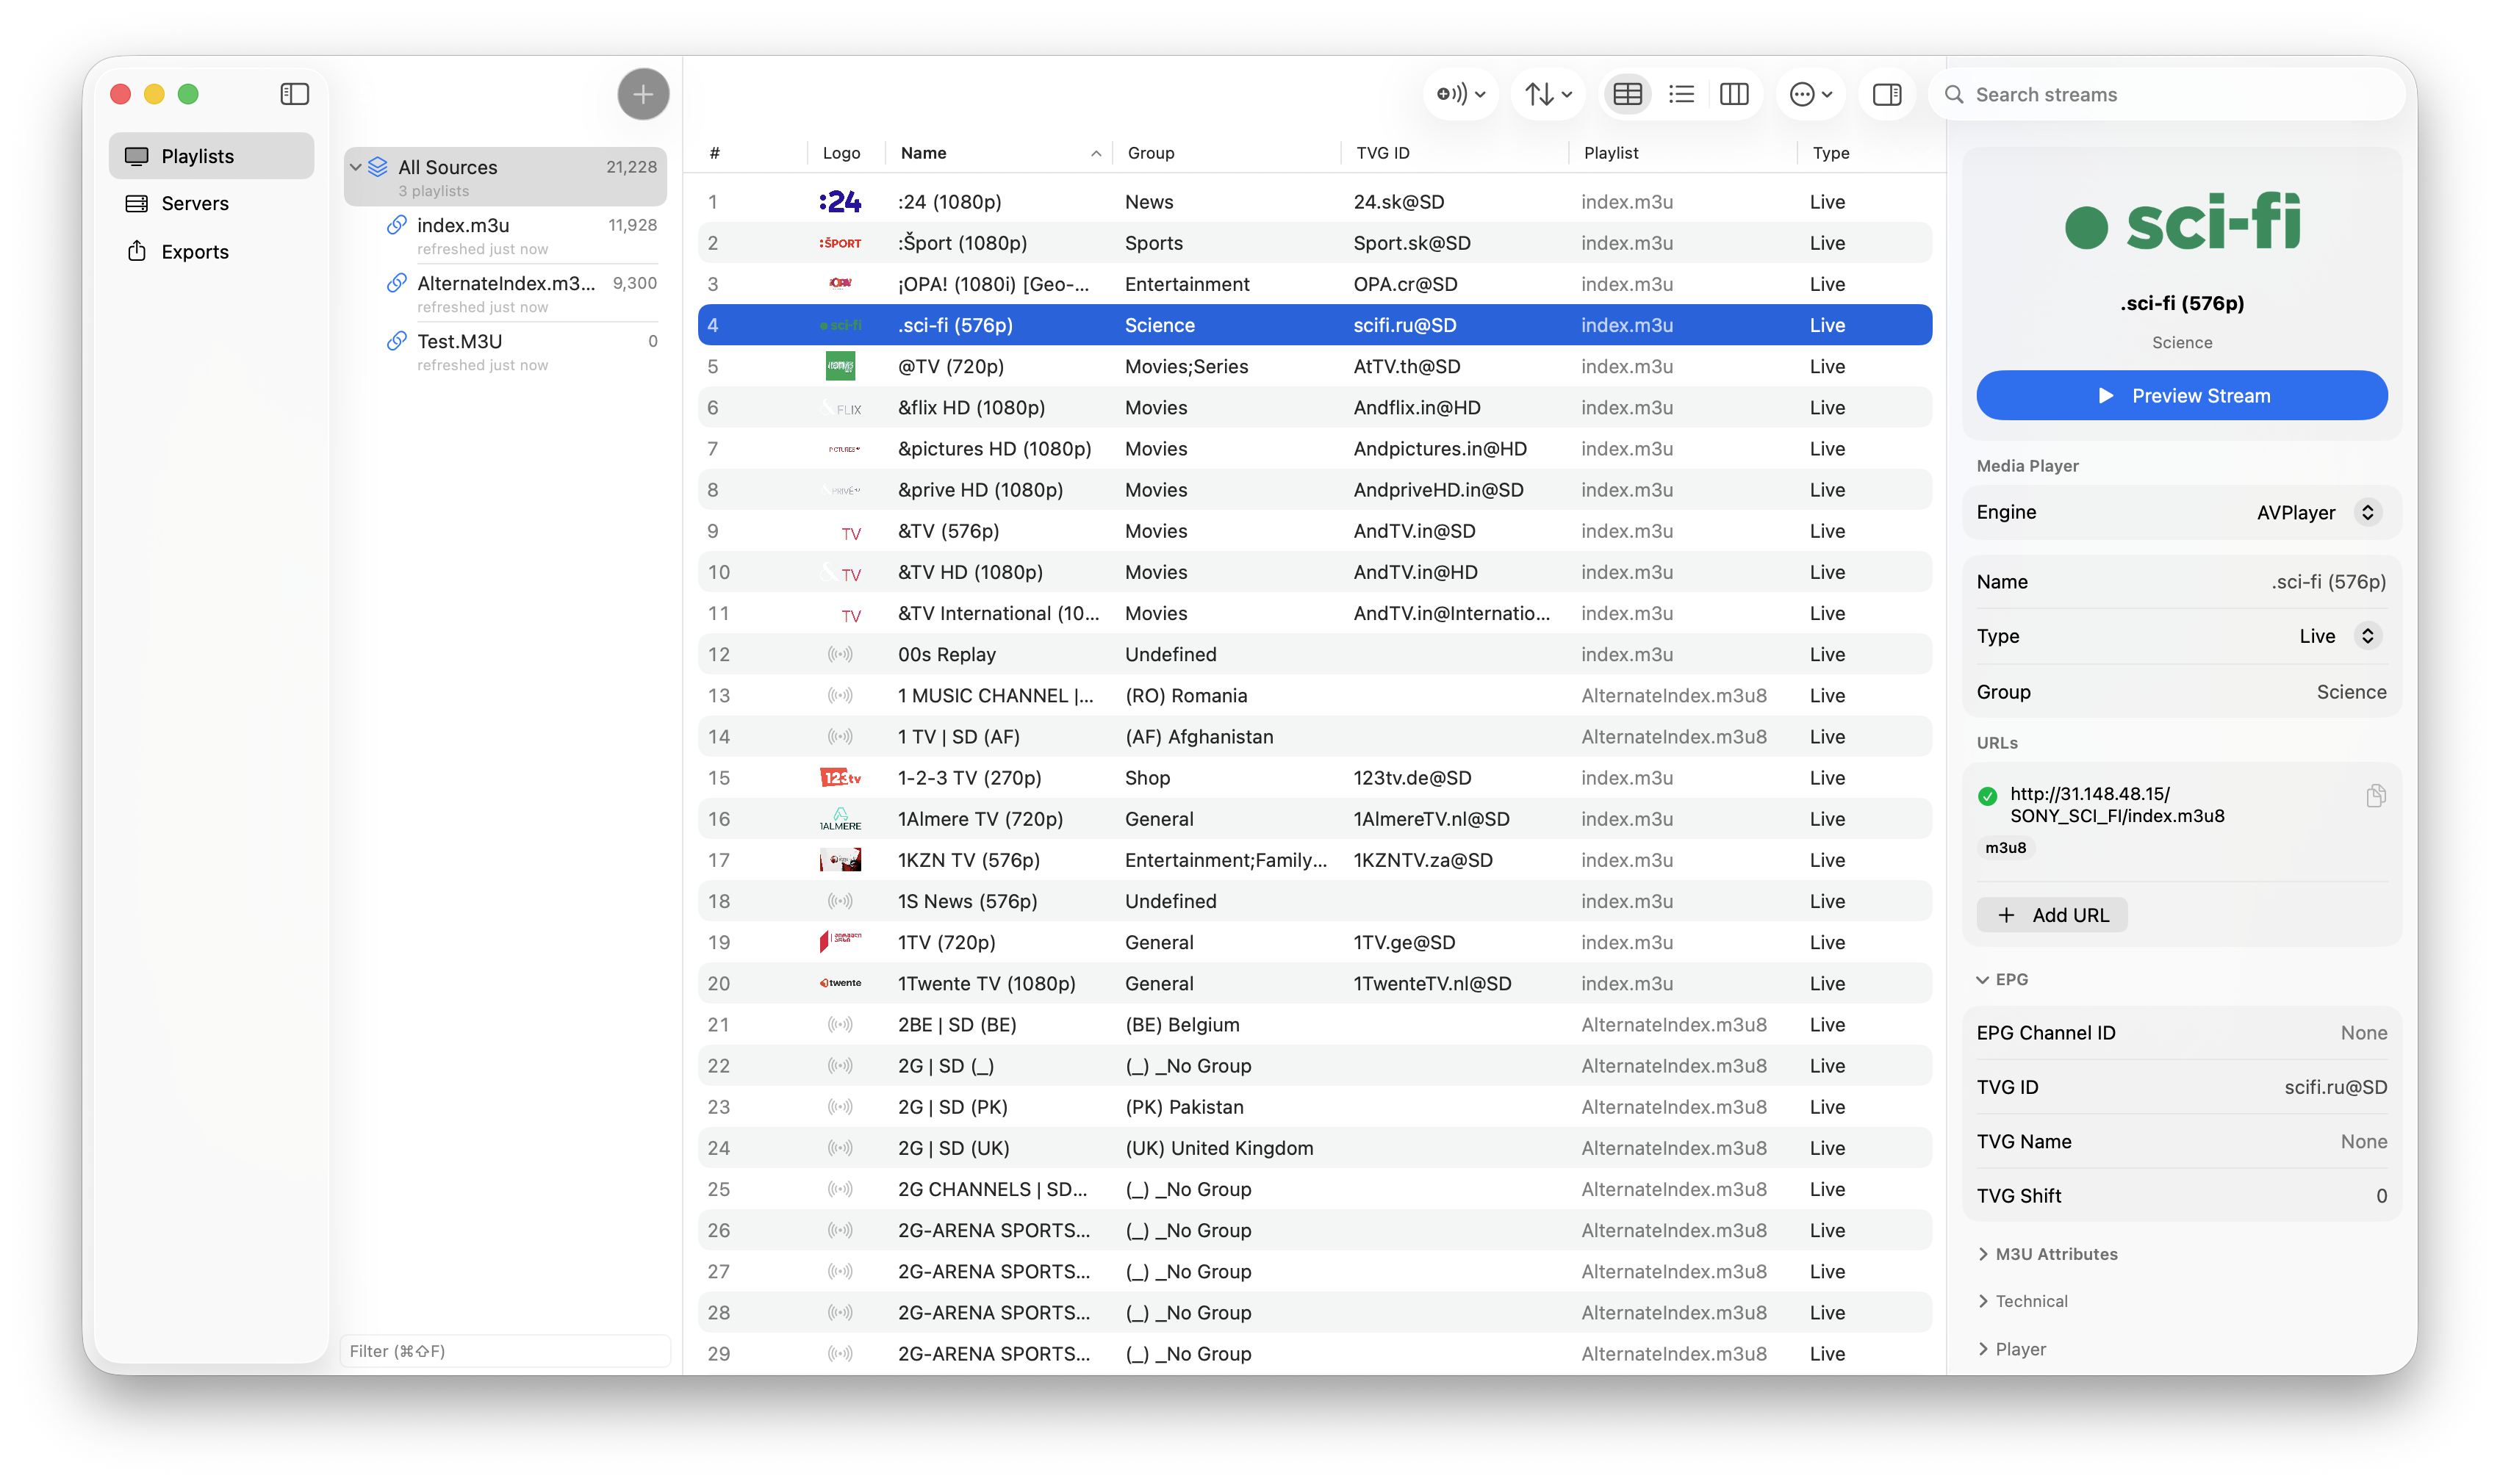Toggle the left sidebar visibility
Screen dimensions: 2500x1484
[x=295, y=93]
